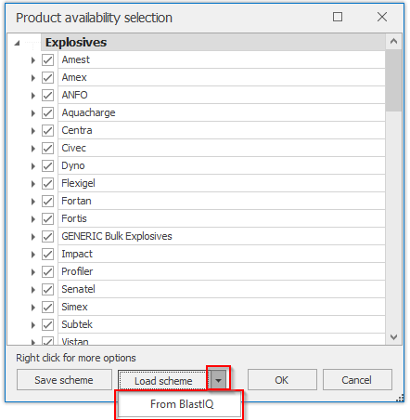This screenshot has width=410, height=420.
Task: Select the Explosives header row
Action: pos(213,43)
